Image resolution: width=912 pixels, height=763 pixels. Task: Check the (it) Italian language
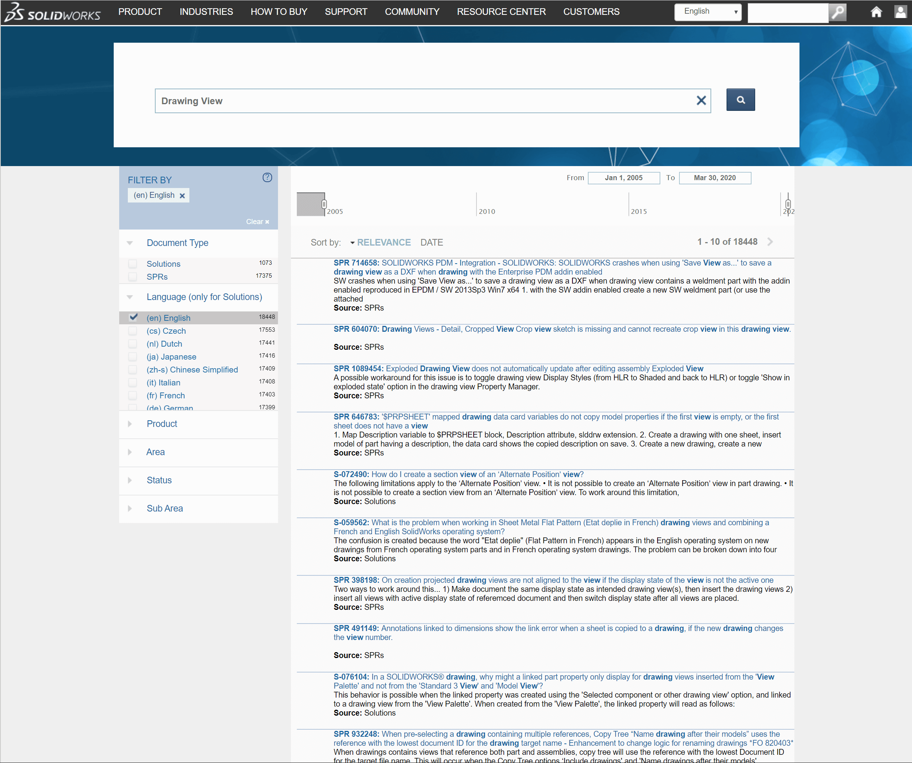133,383
